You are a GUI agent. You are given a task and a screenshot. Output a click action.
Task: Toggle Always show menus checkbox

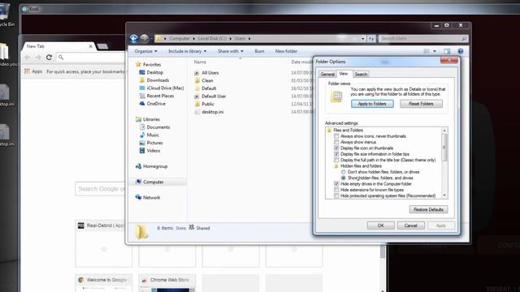coord(336,142)
